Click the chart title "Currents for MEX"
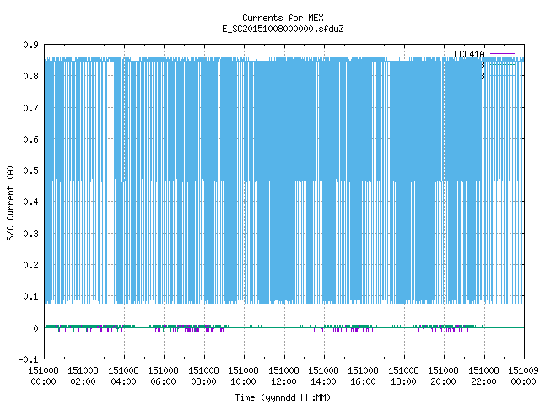Viewport: 540px width, 405px height. pyautogui.click(x=283, y=18)
